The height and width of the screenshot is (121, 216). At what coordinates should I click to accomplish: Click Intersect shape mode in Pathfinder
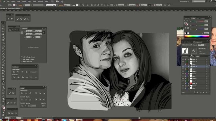22,72
